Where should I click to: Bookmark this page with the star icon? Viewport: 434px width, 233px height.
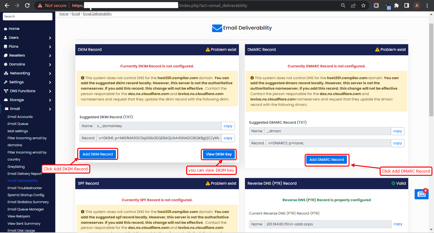click(x=363, y=5)
